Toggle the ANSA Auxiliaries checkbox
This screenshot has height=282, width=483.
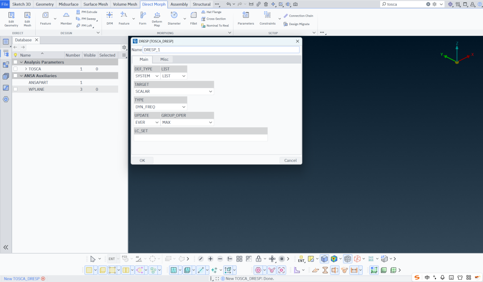15,76
